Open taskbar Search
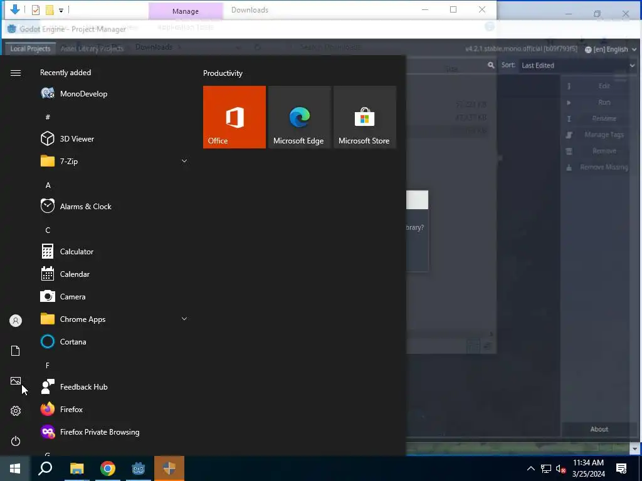This screenshot has width=642, height=481. pyautogui.click(x=45, y=468)
